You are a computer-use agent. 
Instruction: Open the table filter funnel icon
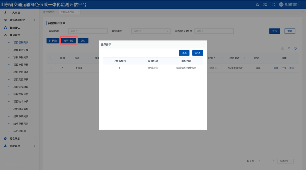coord(289,48)
